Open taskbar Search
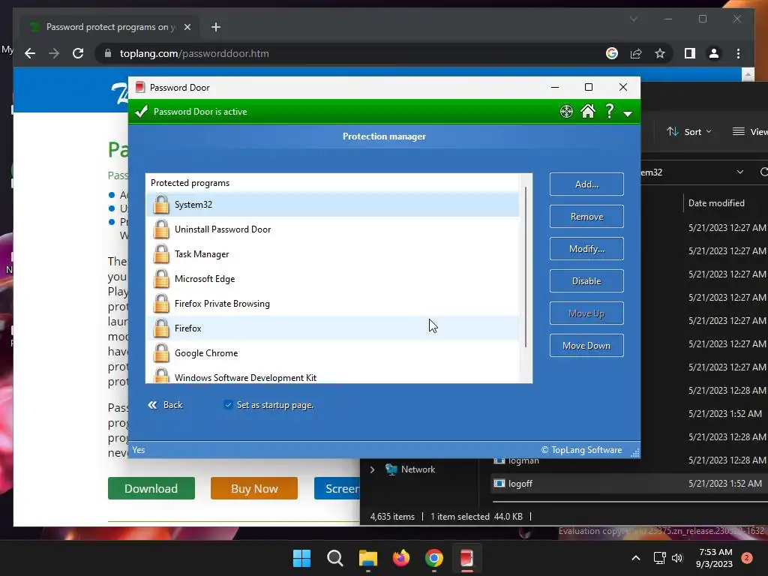The width and height of the screenshot is (768, 576). tap(335, 558)
